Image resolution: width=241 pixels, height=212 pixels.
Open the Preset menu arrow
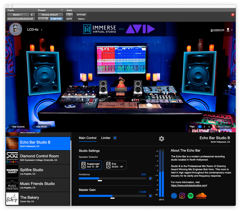click(62, 10)
